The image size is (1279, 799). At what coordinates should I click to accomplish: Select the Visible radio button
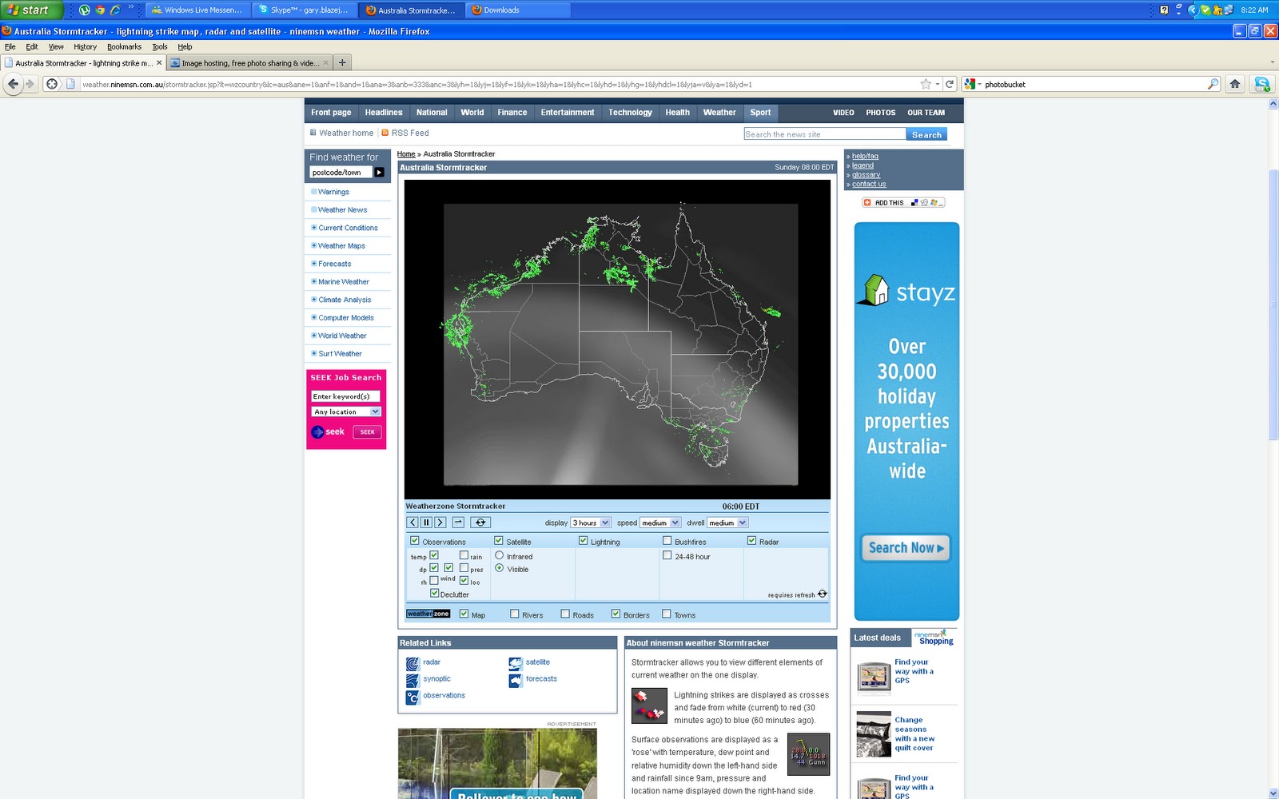pyautogui.click(x=499, y=568)
